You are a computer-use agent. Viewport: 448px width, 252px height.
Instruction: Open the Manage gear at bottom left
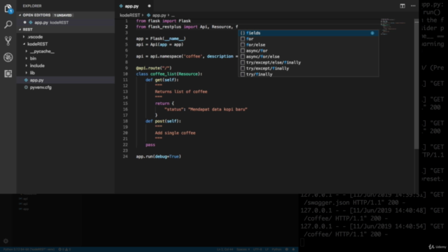click(6, 241)
